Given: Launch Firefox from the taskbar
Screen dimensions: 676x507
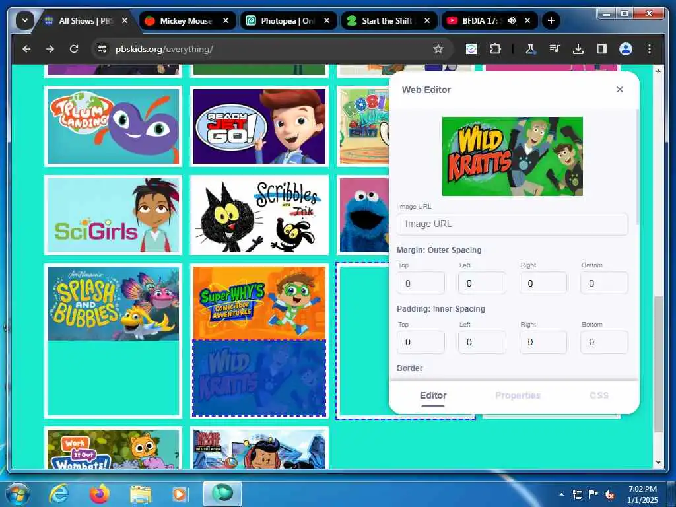Looking at the screenshot, I should 99,494.
